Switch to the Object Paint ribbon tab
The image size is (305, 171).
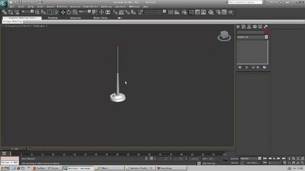click(101, 18)
